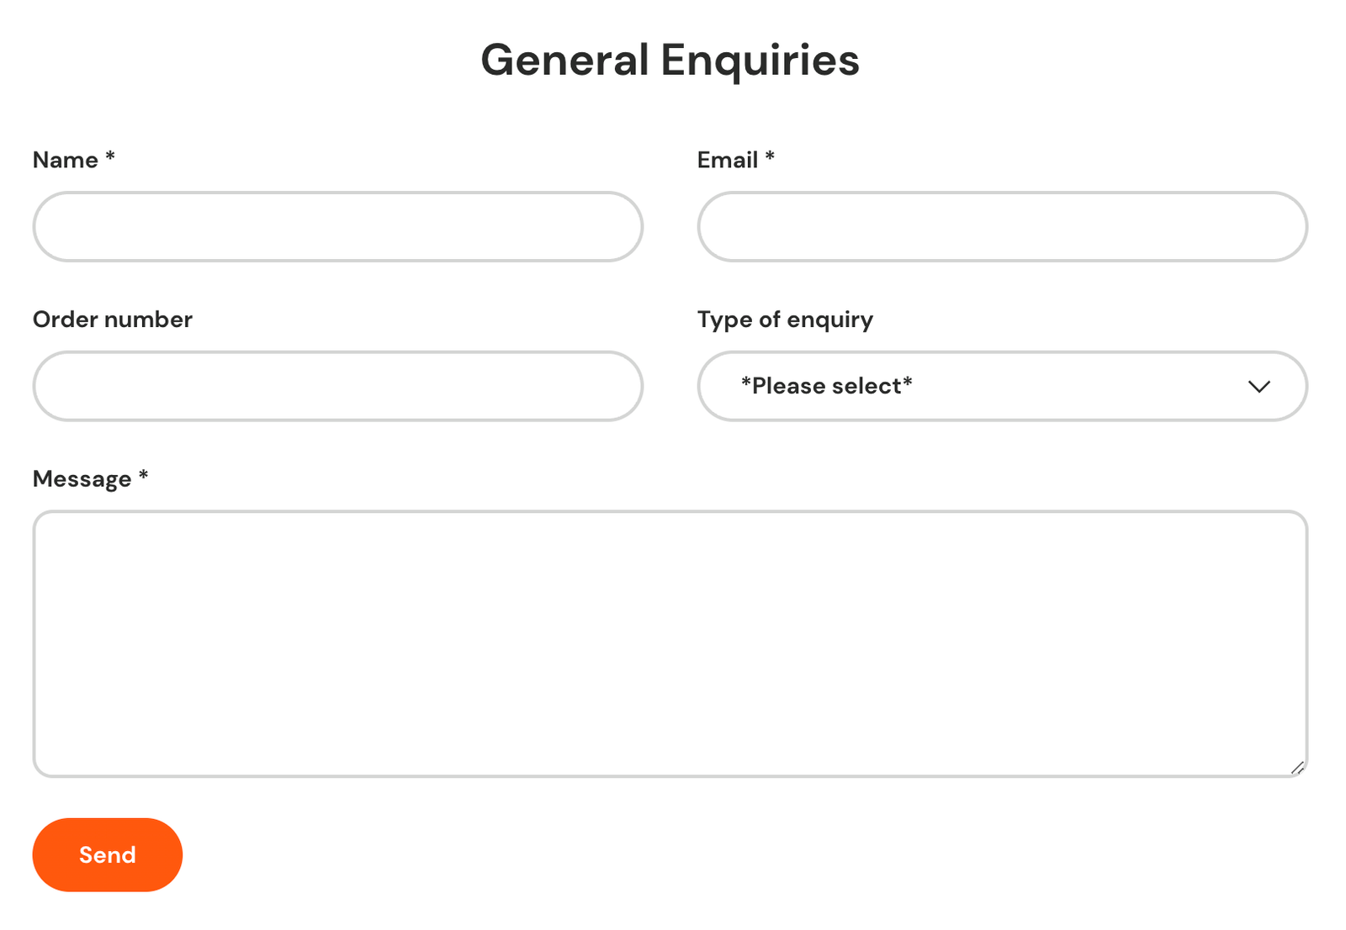Click the "Message" field label
1346x930 pixels.
[82, 479]
